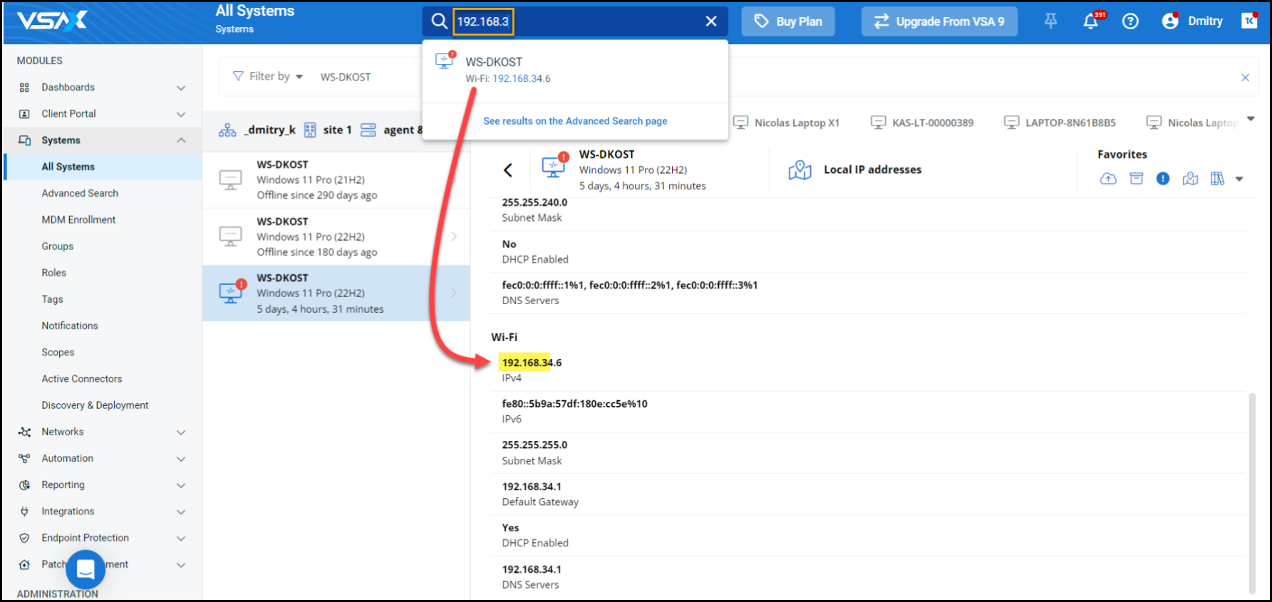Select WS-DKOST offline since 180 days ago

pos(336,237)
